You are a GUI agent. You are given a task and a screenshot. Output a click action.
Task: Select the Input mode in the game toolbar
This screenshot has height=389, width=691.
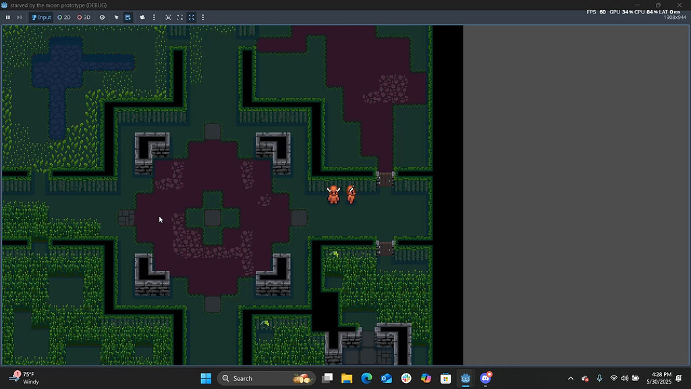41,17
